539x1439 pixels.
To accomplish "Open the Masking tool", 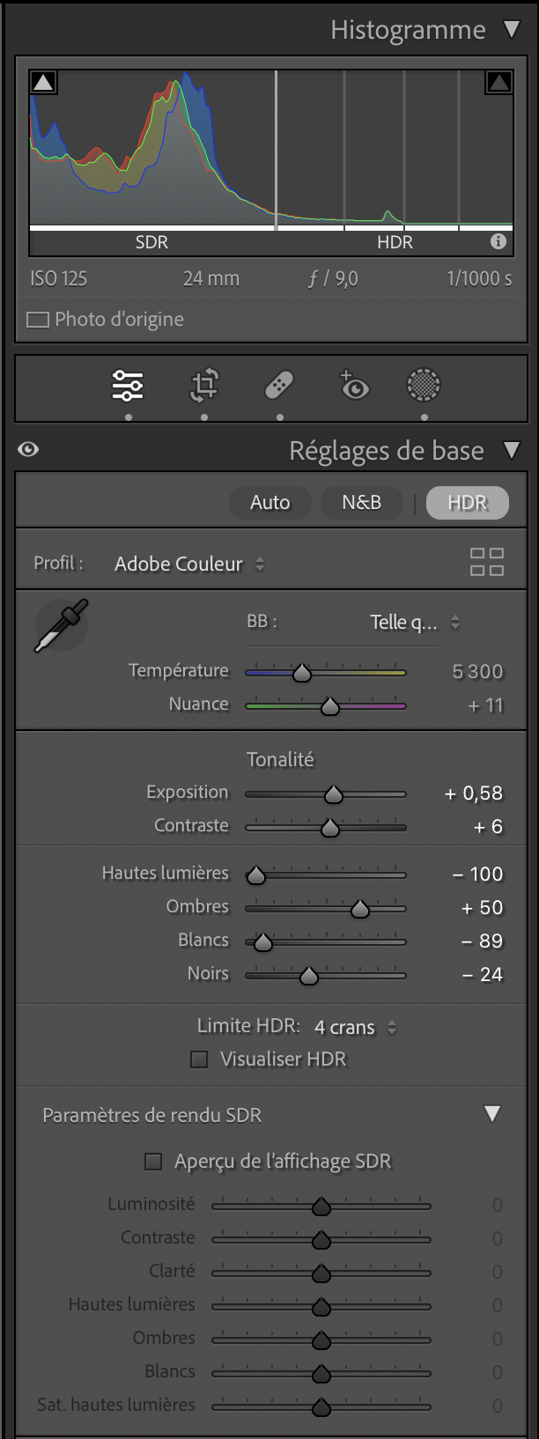I will [x=424, y=385].
